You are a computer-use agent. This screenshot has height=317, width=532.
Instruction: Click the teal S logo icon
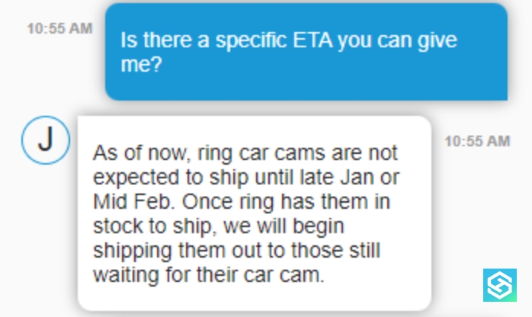500,285
